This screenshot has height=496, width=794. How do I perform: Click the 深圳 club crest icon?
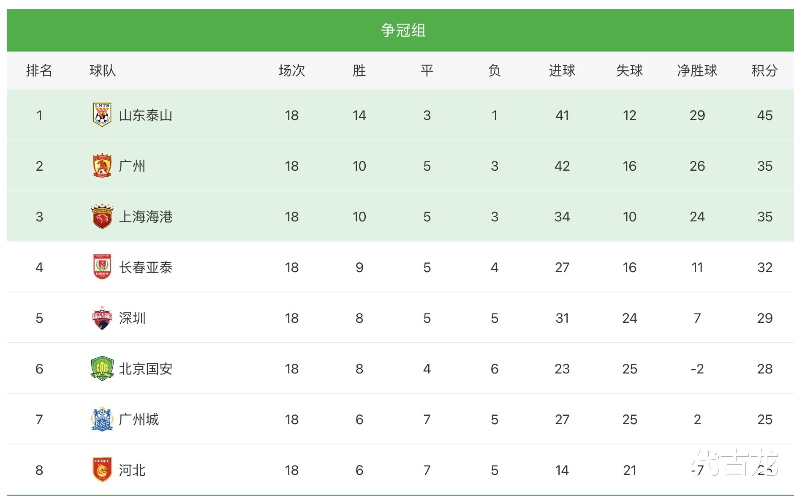102,318
